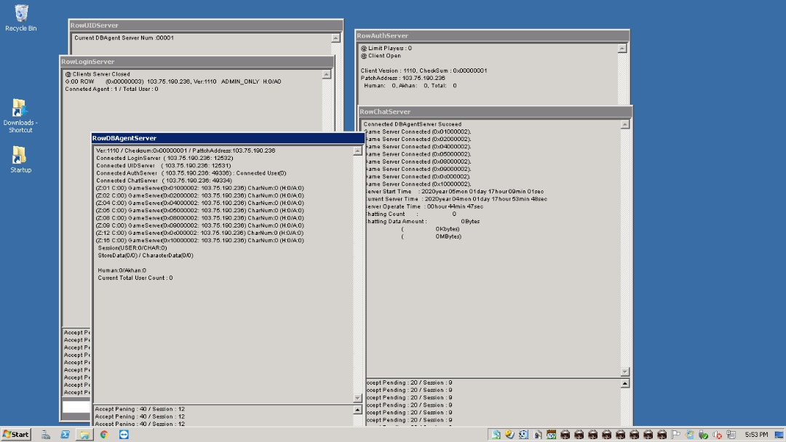Click 'Connected UIDServer' line in RowDBAgentServer
Image resolution: width=786 pixels, height=442 pixels.
pos(164,166)
